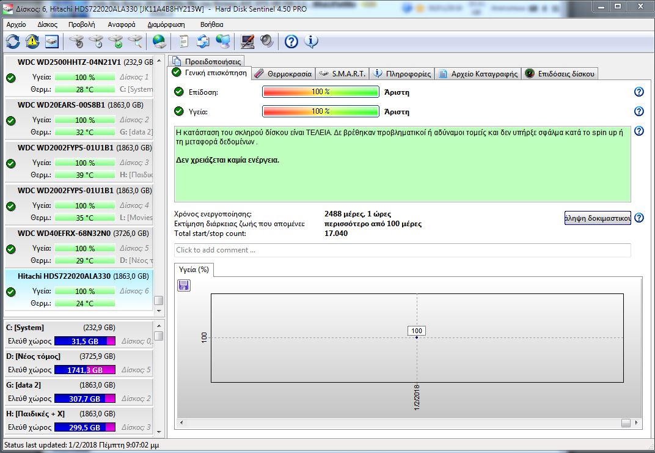This screenshot has height=453, width=655.
Task: Click the send report email icon
Action: [x=203, y=42]
